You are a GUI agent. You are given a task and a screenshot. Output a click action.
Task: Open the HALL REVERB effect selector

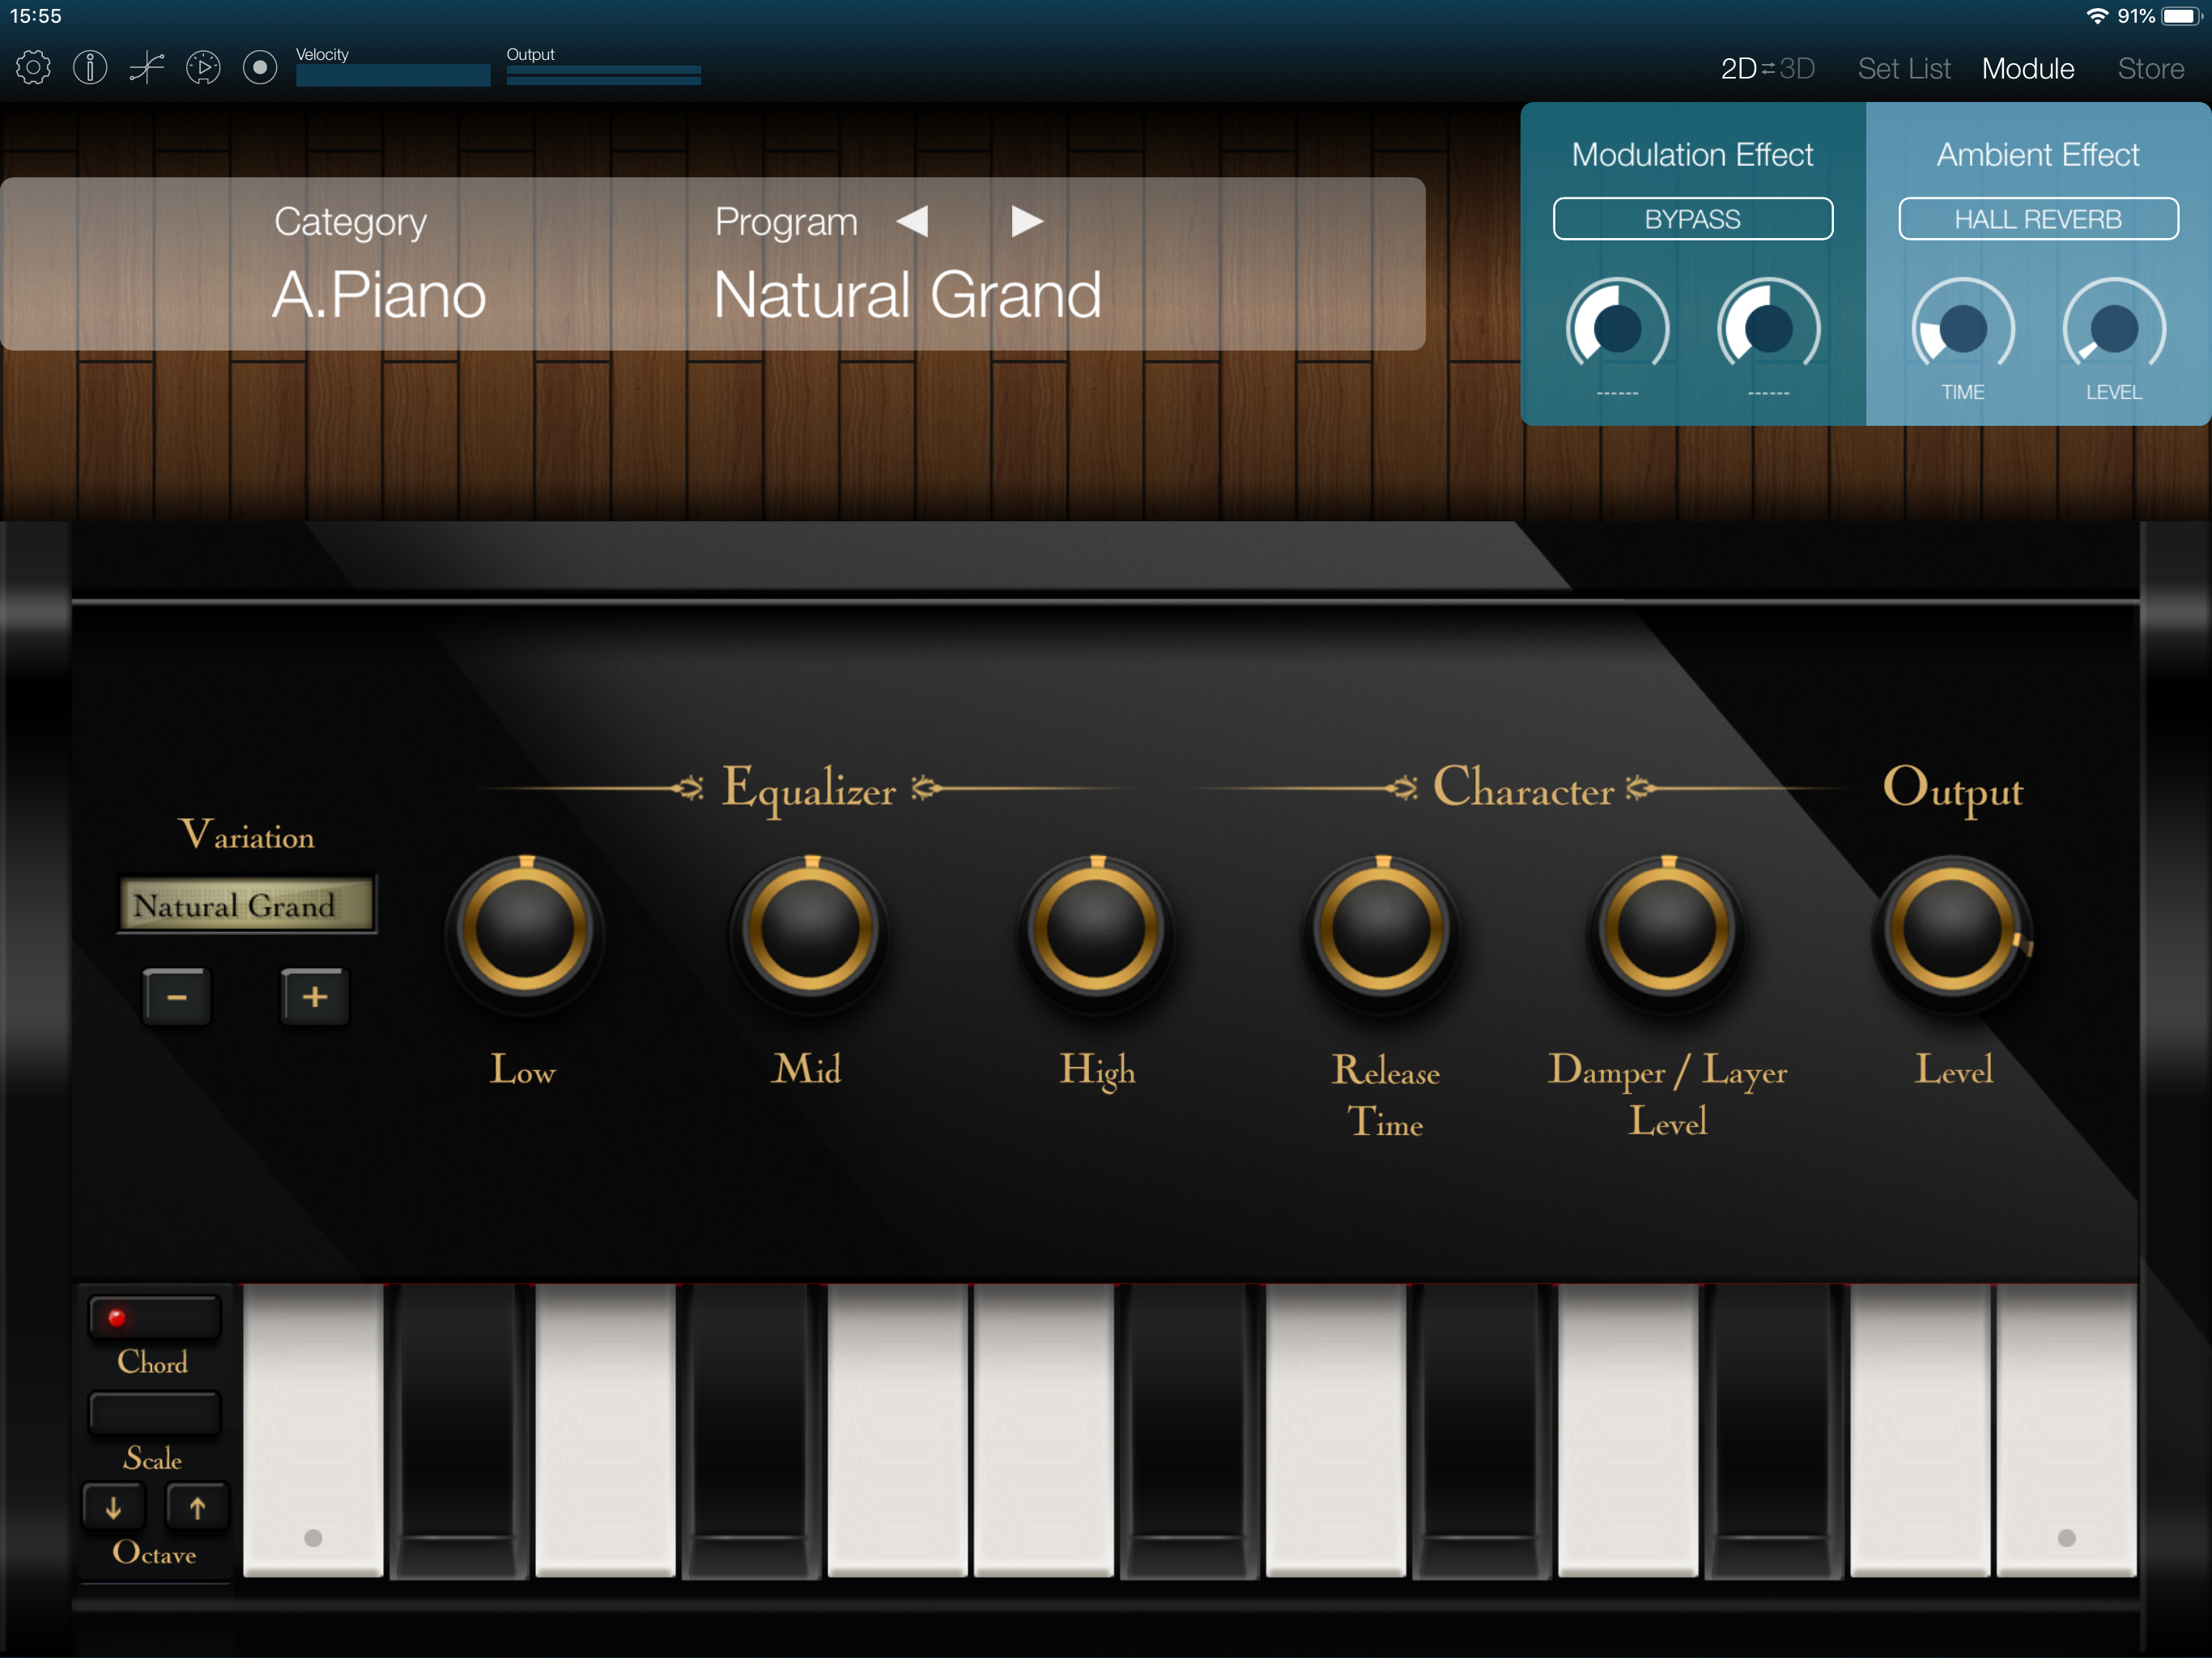[x=2038, y=219]
